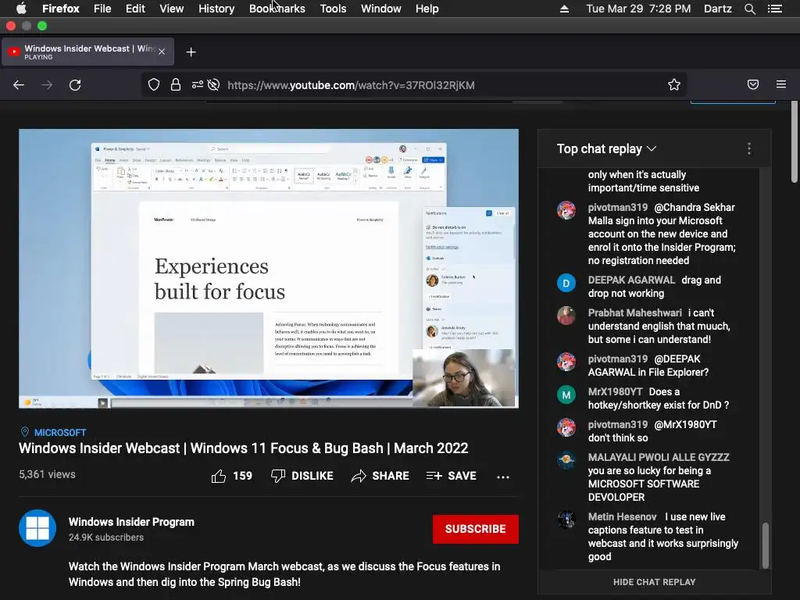Screen dimensions: 800x600
Task: Open the File menu
Action: [102, 9]
